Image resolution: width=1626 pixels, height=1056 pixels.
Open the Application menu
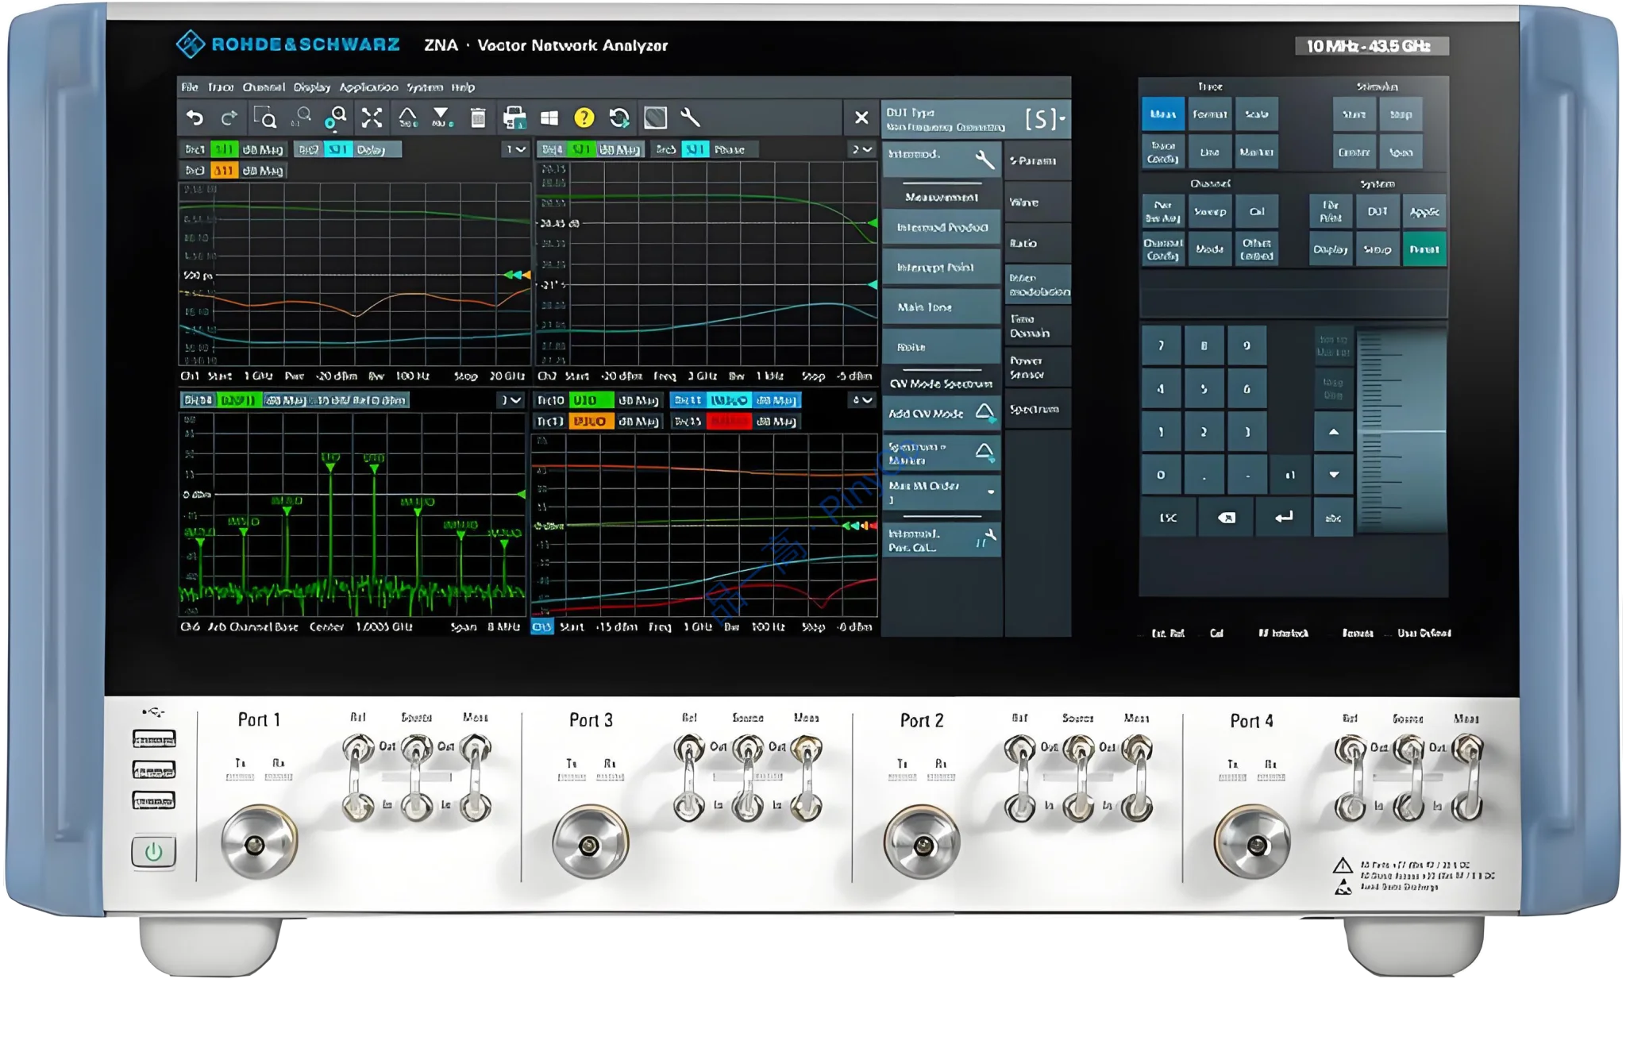(x=369, y=87)
